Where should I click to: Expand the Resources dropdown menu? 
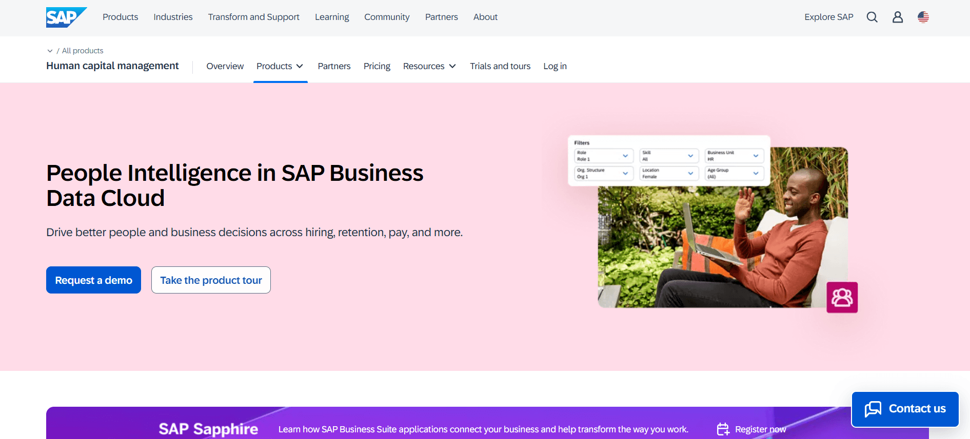(x=429, y=66)
